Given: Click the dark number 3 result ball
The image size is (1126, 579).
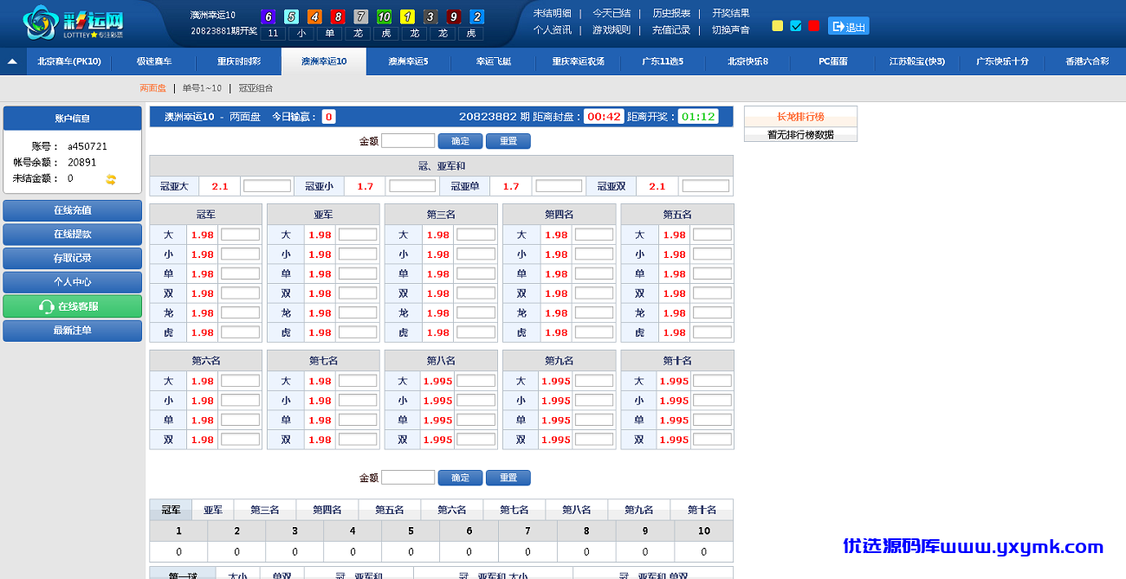Looking at the screenshot, I should (430, 16).
